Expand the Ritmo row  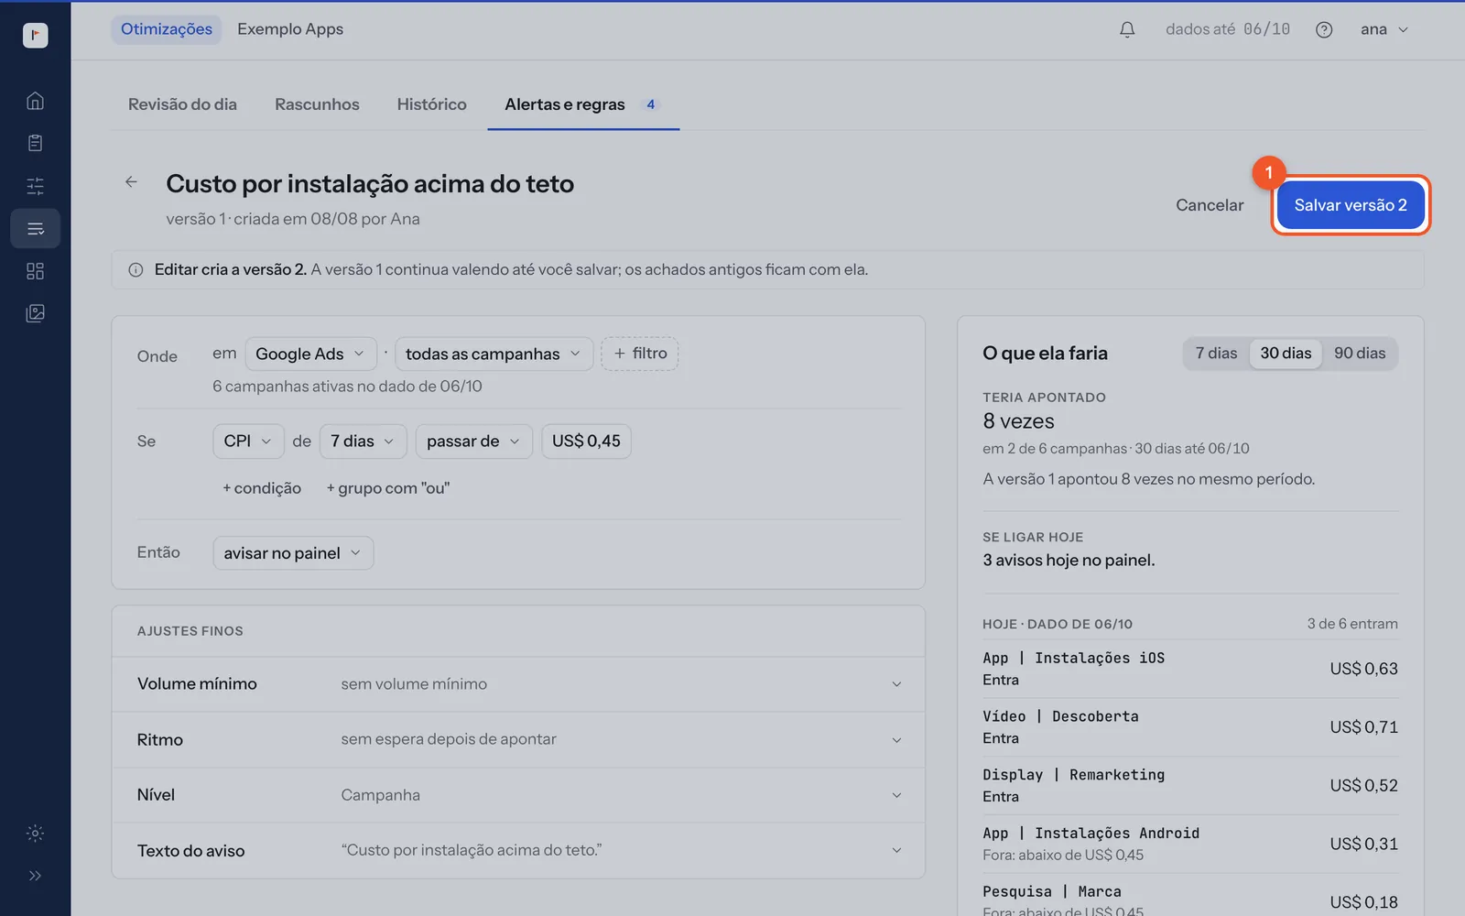point(518,739)
